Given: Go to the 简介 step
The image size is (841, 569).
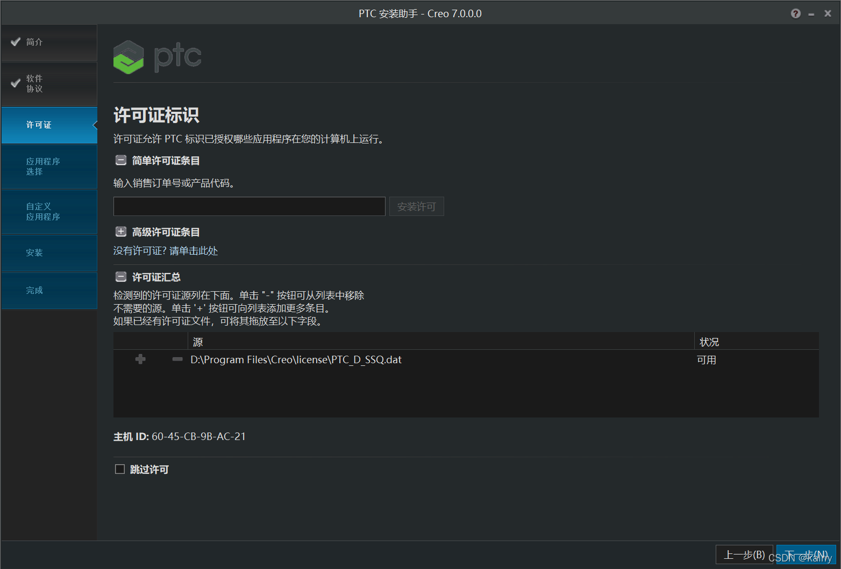Looking at the screenshot, I should (x=49, y=42).
